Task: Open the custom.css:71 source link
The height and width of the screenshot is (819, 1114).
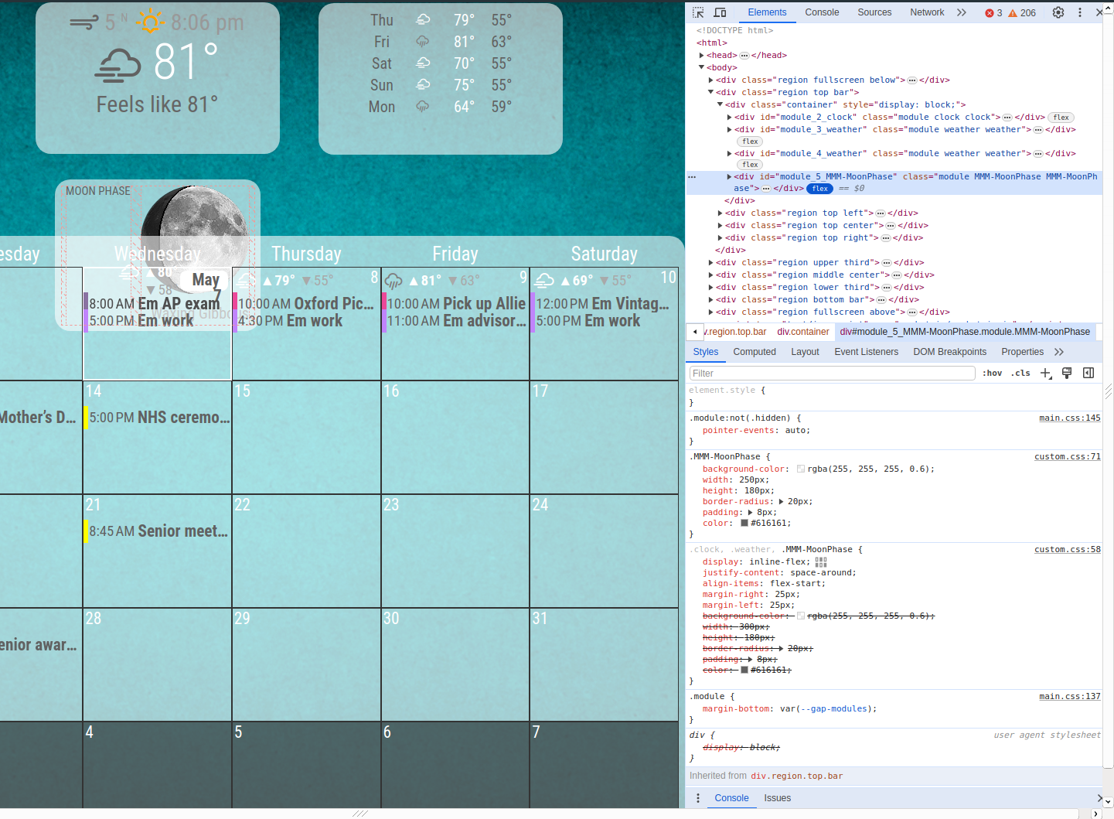Action: [1067, 457]
